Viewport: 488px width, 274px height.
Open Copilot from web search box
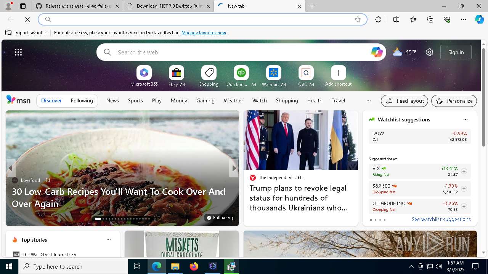click(x=377, y=52)
